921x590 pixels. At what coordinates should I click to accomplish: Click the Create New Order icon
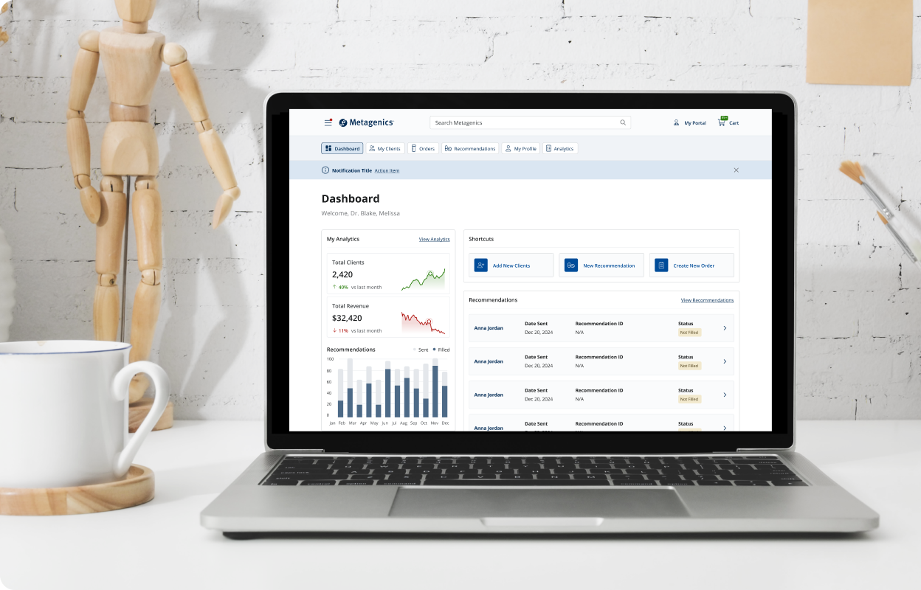tap(662, 265)
